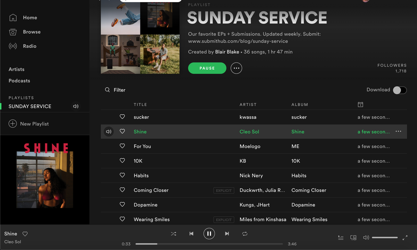Open the connect to a device icon

[x=353, y=238]
